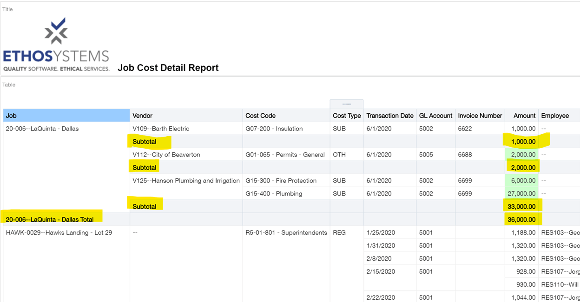Click the Transaction Date column header

389,116
